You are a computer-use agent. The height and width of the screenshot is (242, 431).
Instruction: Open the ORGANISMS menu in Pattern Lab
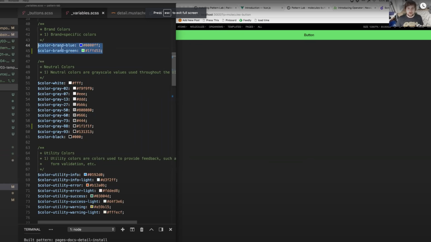217,27
